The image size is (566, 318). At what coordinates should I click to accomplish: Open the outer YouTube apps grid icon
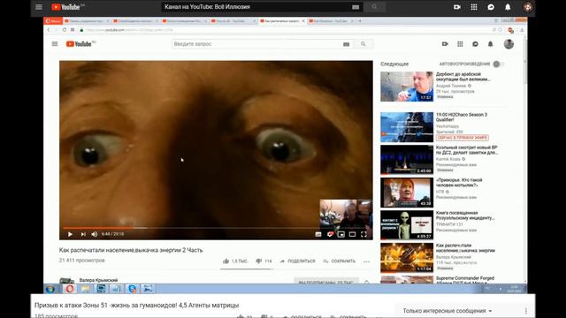tap(474, 7)
